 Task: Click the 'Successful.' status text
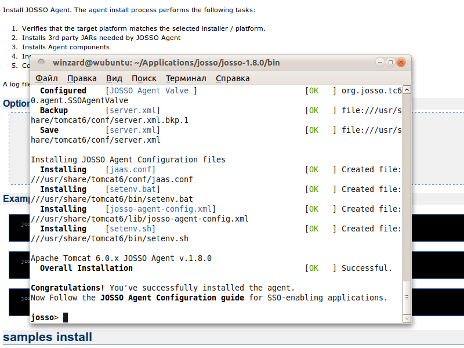[x=367, y=268]
